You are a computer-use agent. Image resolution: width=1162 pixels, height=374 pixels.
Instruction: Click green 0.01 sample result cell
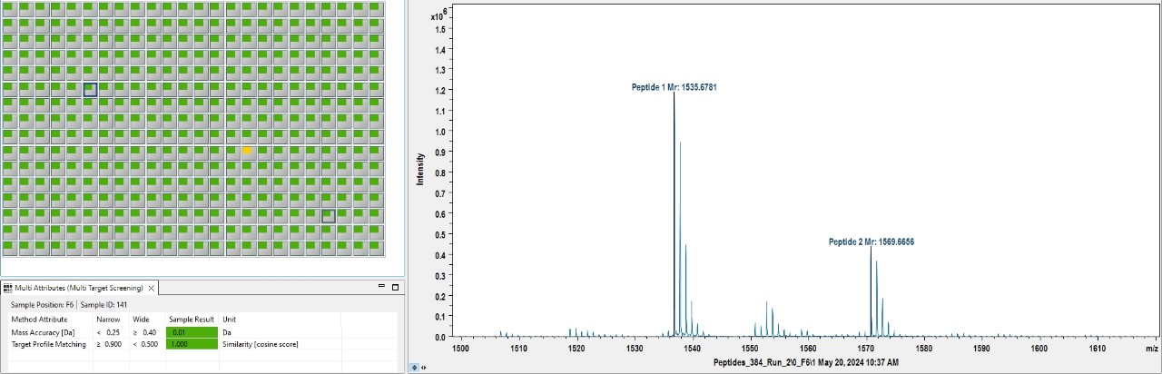(192, 332)
